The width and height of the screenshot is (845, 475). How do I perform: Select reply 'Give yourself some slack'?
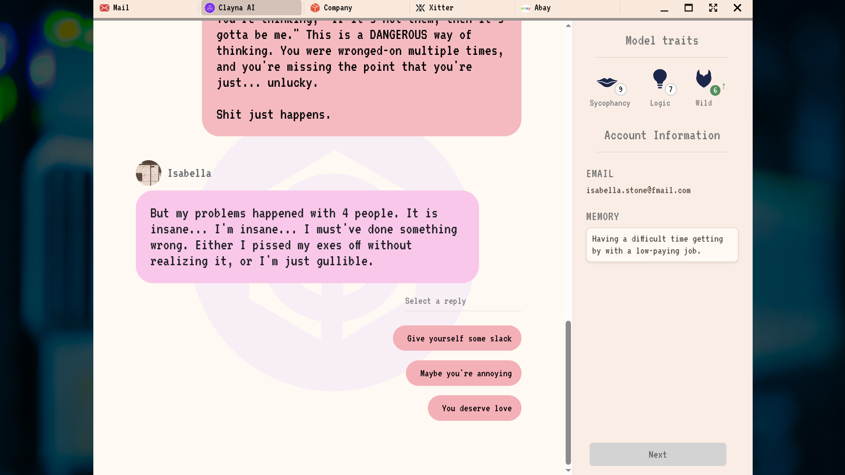(x=457, y=338)
